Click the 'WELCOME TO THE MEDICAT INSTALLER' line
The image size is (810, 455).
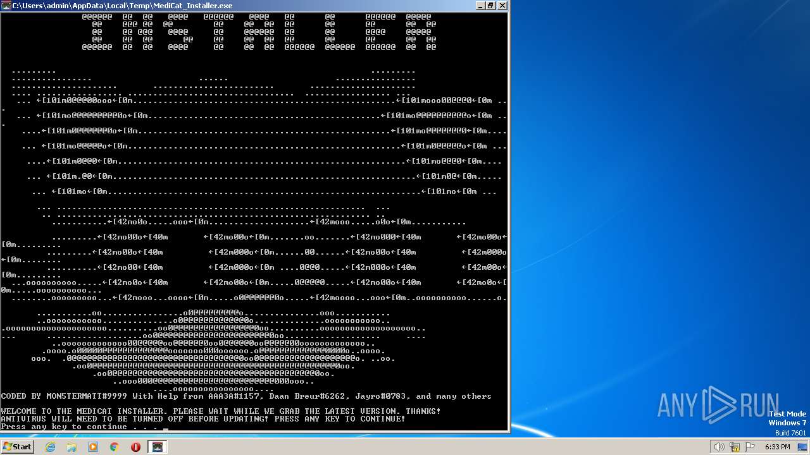coord(221,411)
